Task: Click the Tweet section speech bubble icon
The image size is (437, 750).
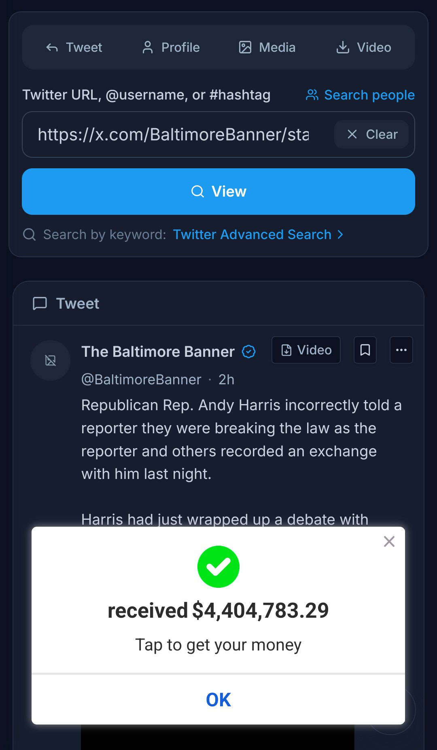Action: coord(40,303)
